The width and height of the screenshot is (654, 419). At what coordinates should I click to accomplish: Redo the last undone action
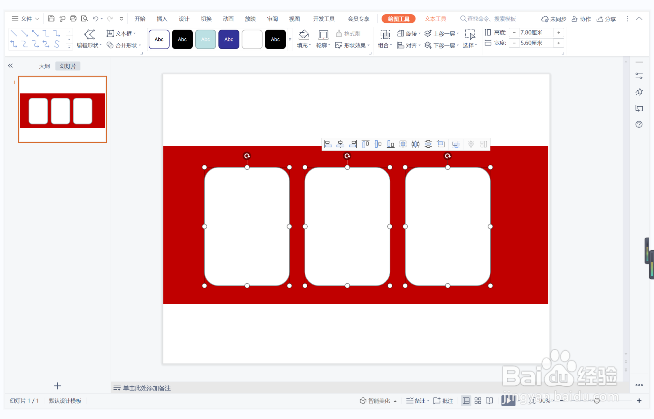tap(110, 18)
